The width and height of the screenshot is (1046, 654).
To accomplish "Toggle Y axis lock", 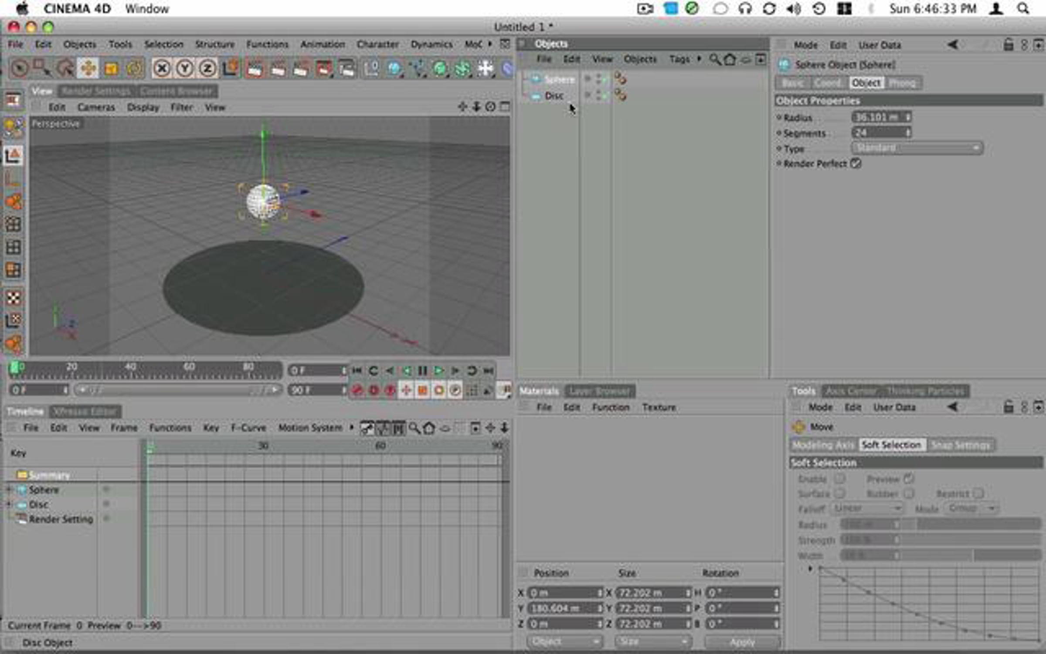I will tap(185, 68).
